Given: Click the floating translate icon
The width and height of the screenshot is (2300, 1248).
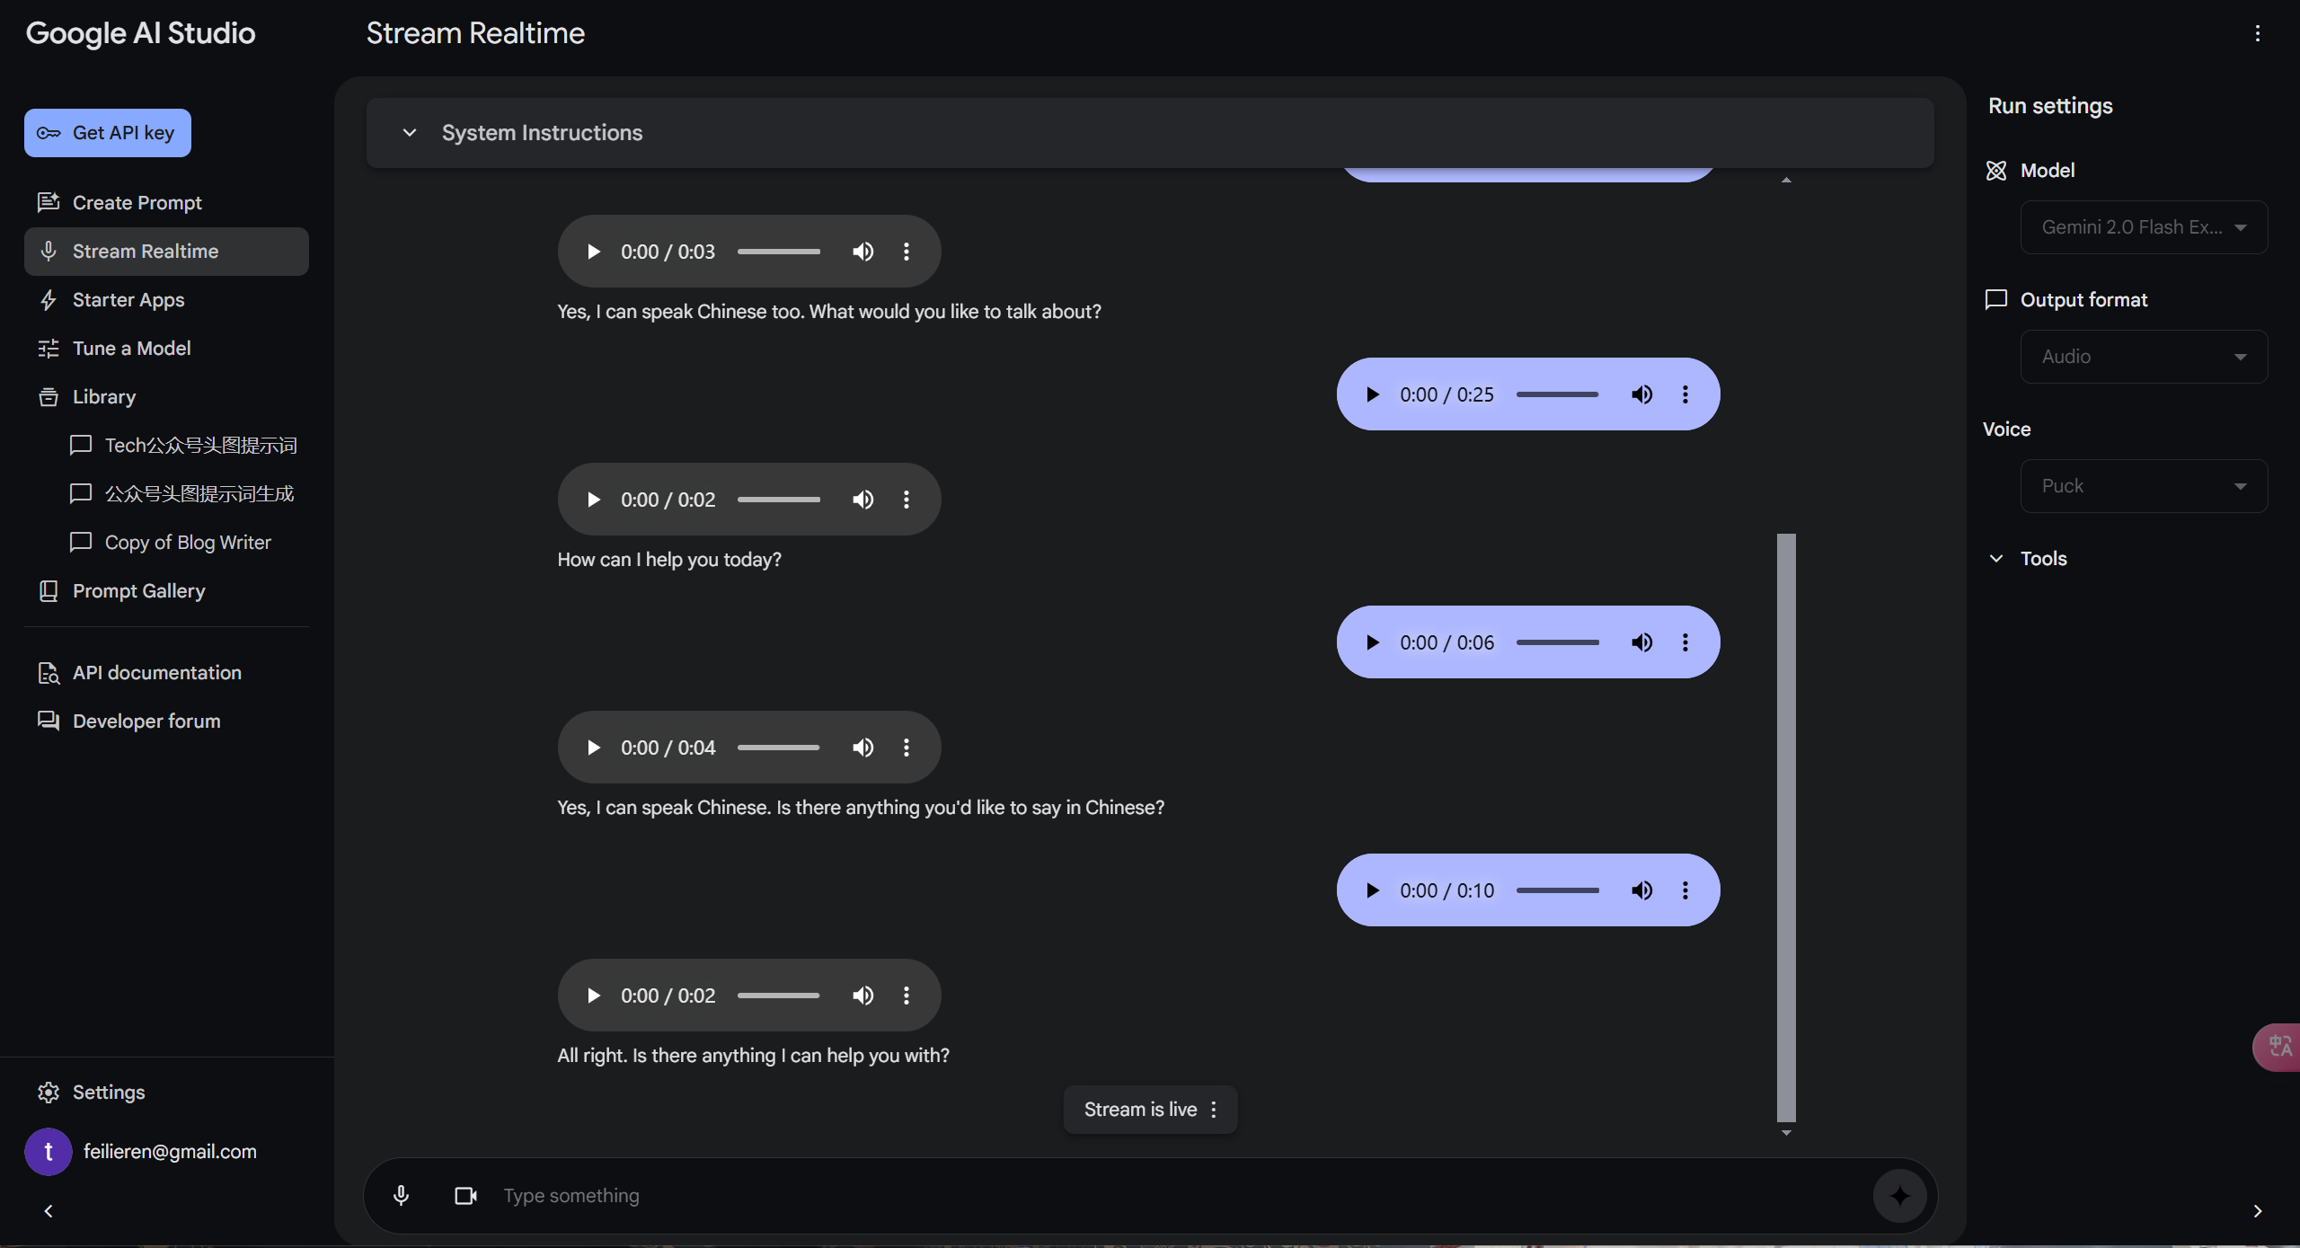Looking at the screenshot, I should point(2279,1047).
